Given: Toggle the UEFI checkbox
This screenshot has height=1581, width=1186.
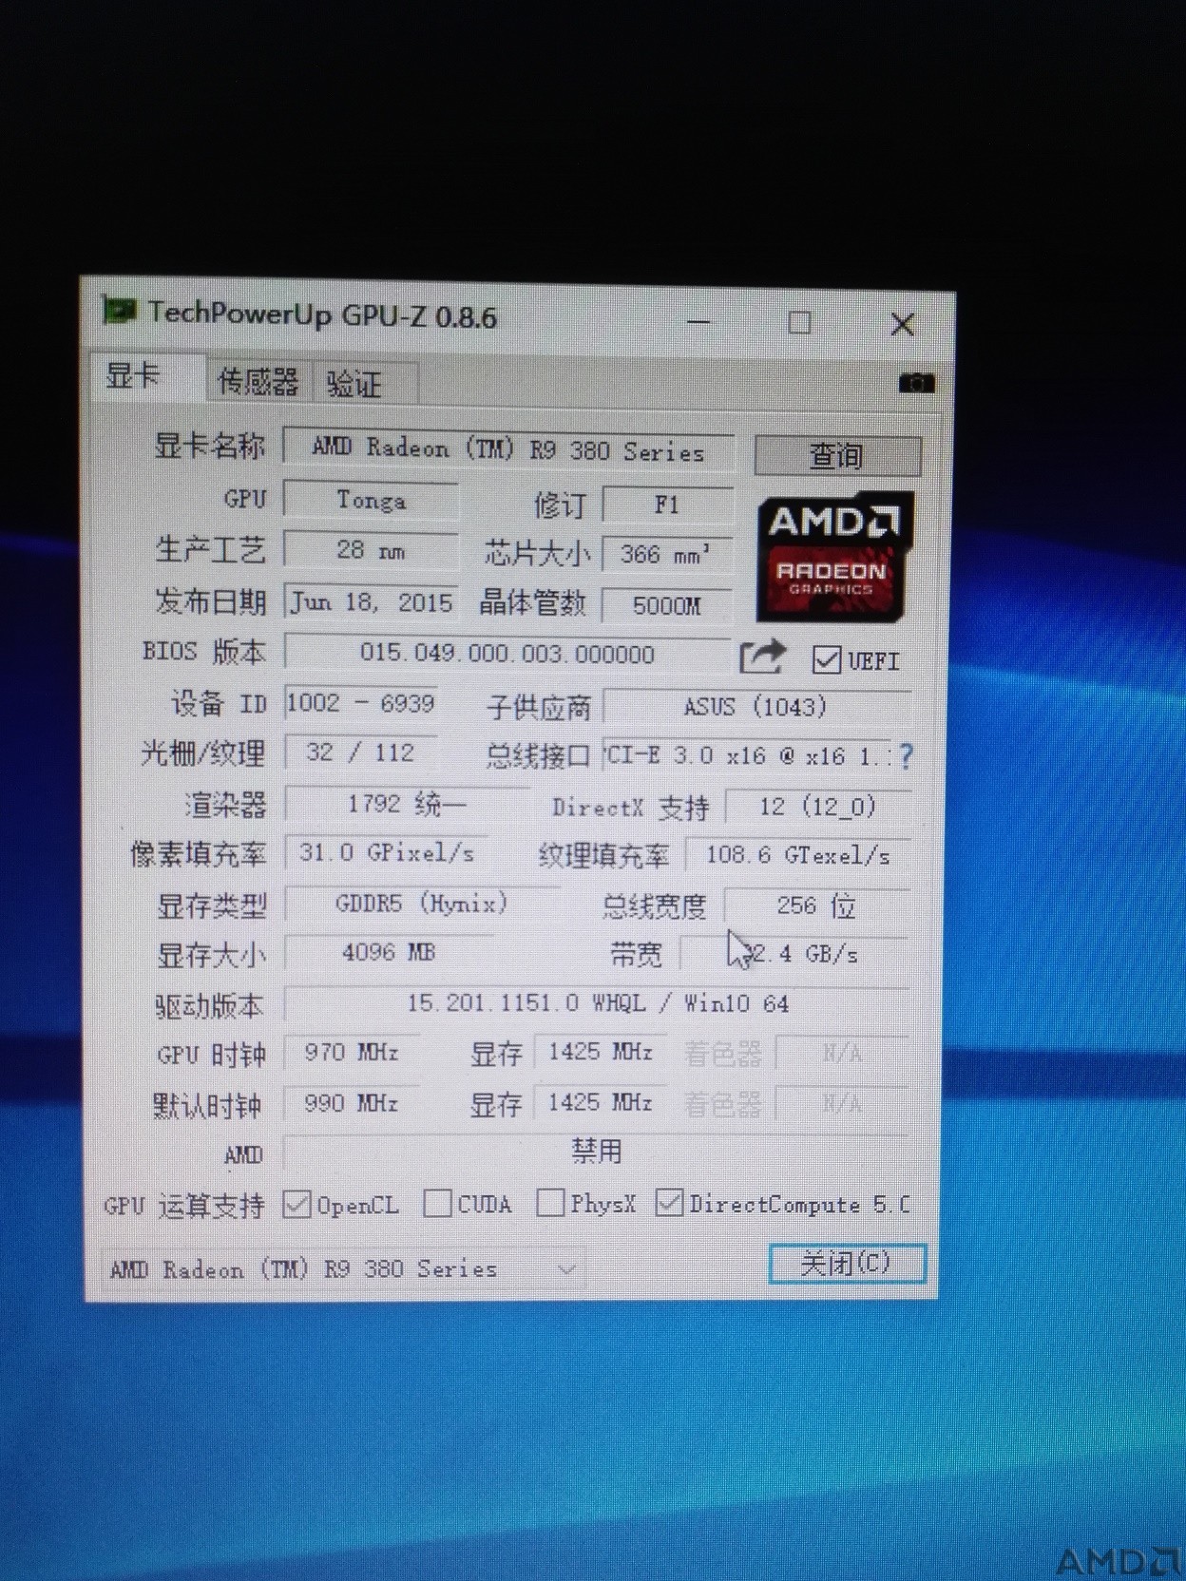Looking at the screenshot, I should (x=826, y=659).
